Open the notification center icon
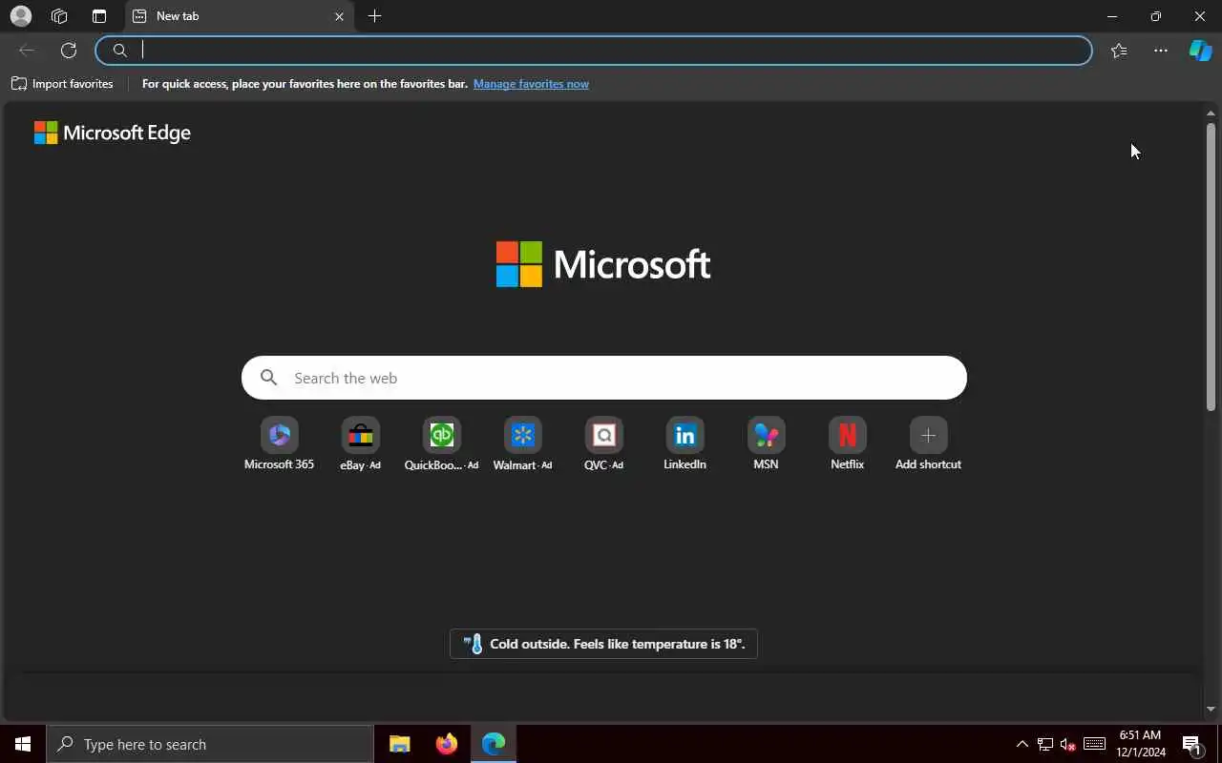This screenshot has width=1222, height=763. pos(1191,745)
